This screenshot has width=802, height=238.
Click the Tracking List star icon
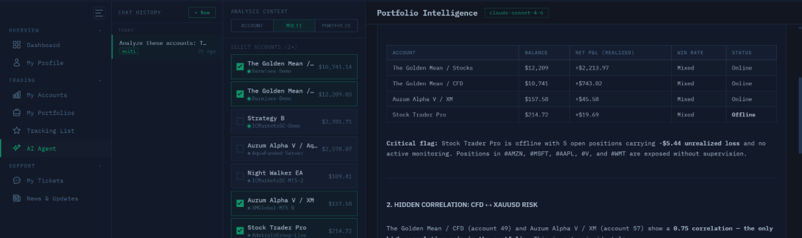coord(17,131)
